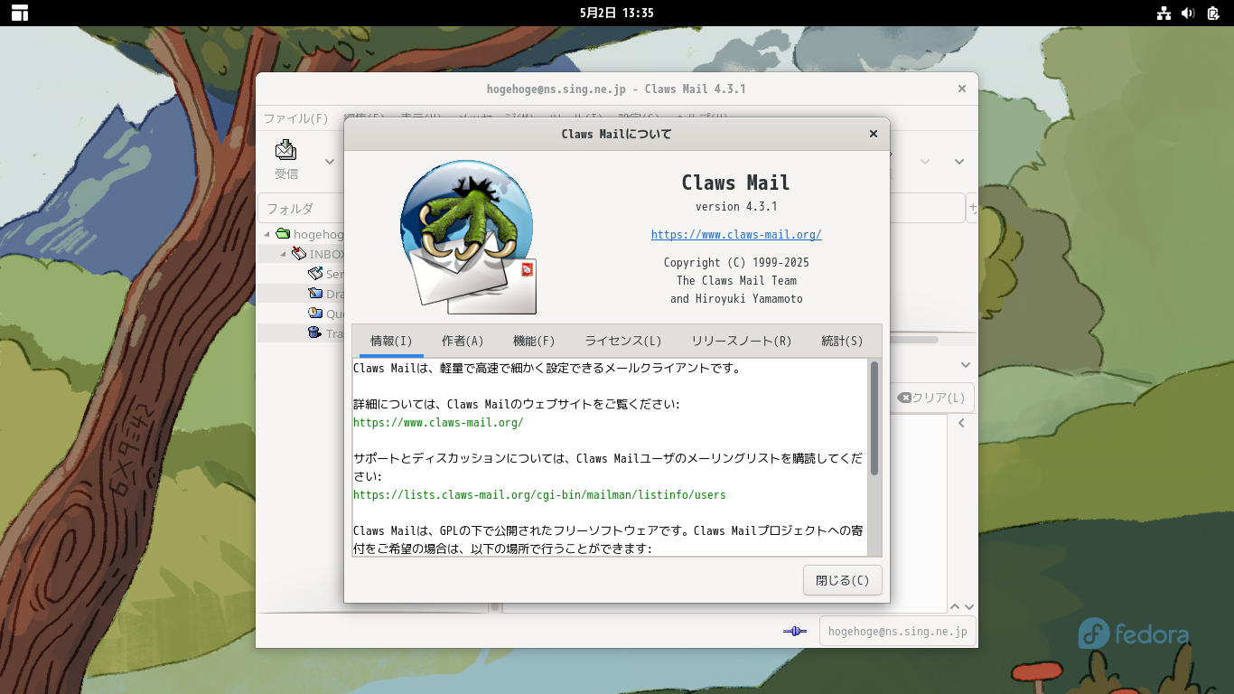Select the Drafts folder icon in the tree

pos(315,294)
